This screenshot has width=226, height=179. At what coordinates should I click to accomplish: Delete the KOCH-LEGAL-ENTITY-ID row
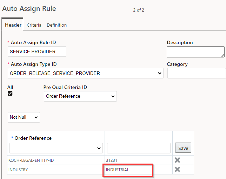pos(177,160)
